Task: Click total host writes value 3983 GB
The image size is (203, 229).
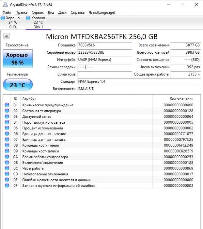Action: (186, 52)
